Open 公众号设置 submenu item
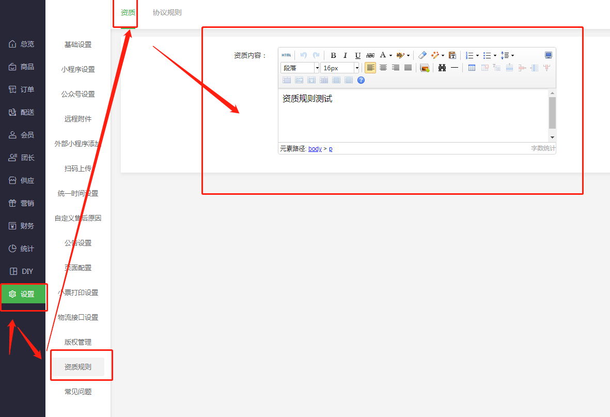This screenshot has width=610, height=417. click(x=78, y=94)
